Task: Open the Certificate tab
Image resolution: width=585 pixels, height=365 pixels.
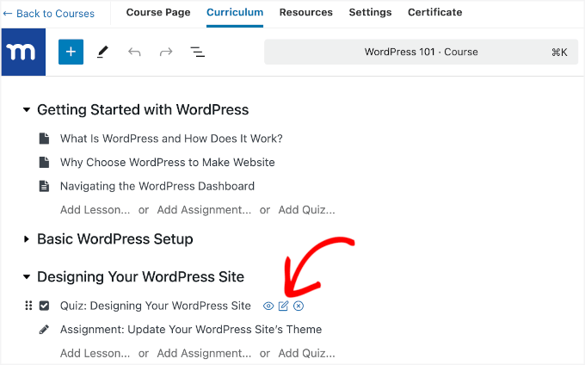Action: (434, 12)
